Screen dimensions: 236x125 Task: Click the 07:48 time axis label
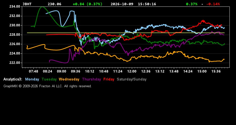pyautogui.click(x=33, y=71)
